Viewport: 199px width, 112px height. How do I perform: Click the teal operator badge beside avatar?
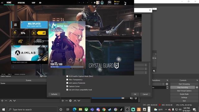pos(102,2)
